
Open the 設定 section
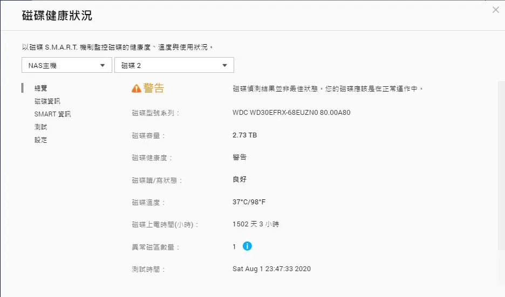41,140
